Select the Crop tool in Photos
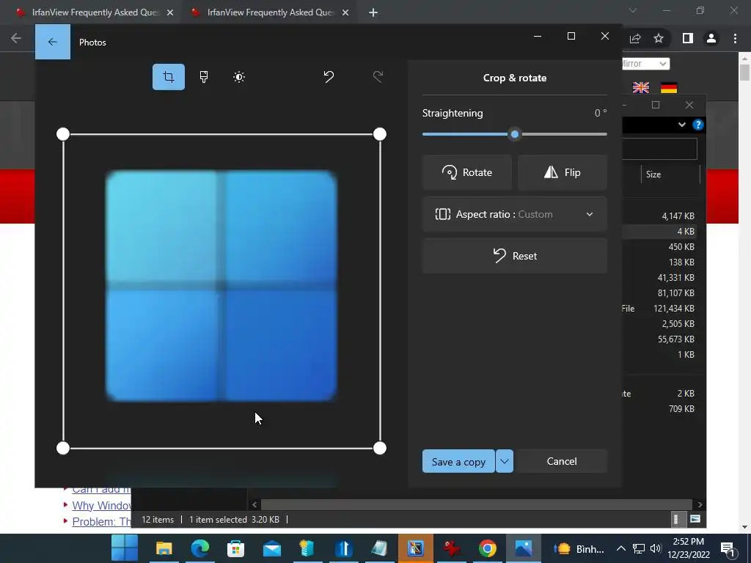The image size is (751, 563). click(x=169, y=76)
